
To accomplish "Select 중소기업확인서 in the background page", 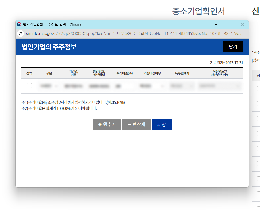I will [199, 11].
